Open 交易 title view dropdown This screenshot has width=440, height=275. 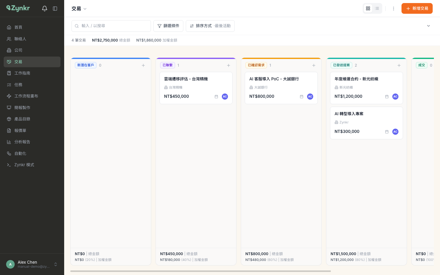point(79,9)
